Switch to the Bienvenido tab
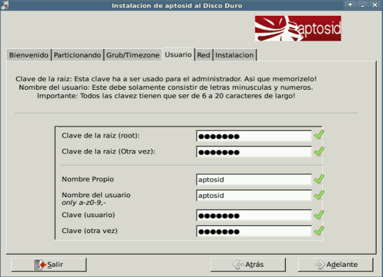This screenshot has width=383, height=277. (28, 55)
